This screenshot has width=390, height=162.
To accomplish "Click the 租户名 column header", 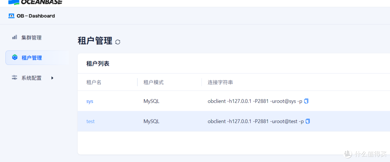I will point(94,82).
